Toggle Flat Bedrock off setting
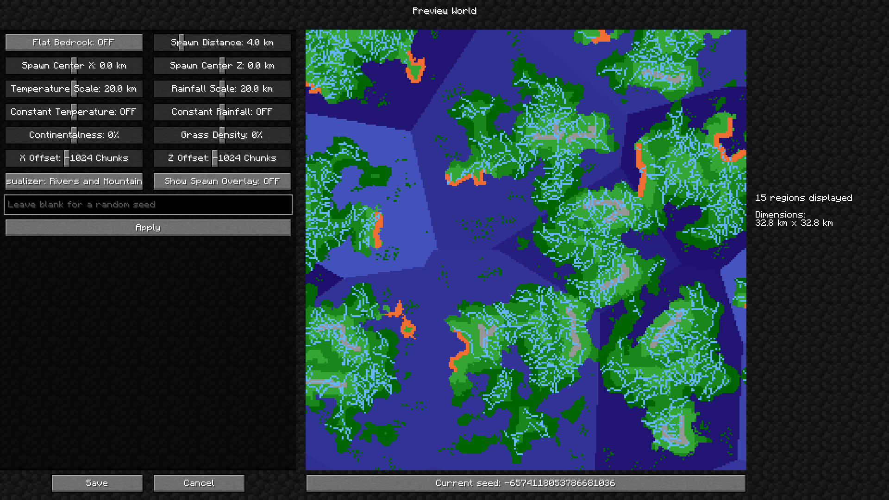The image size is (889, 500). tap(74, 42)
